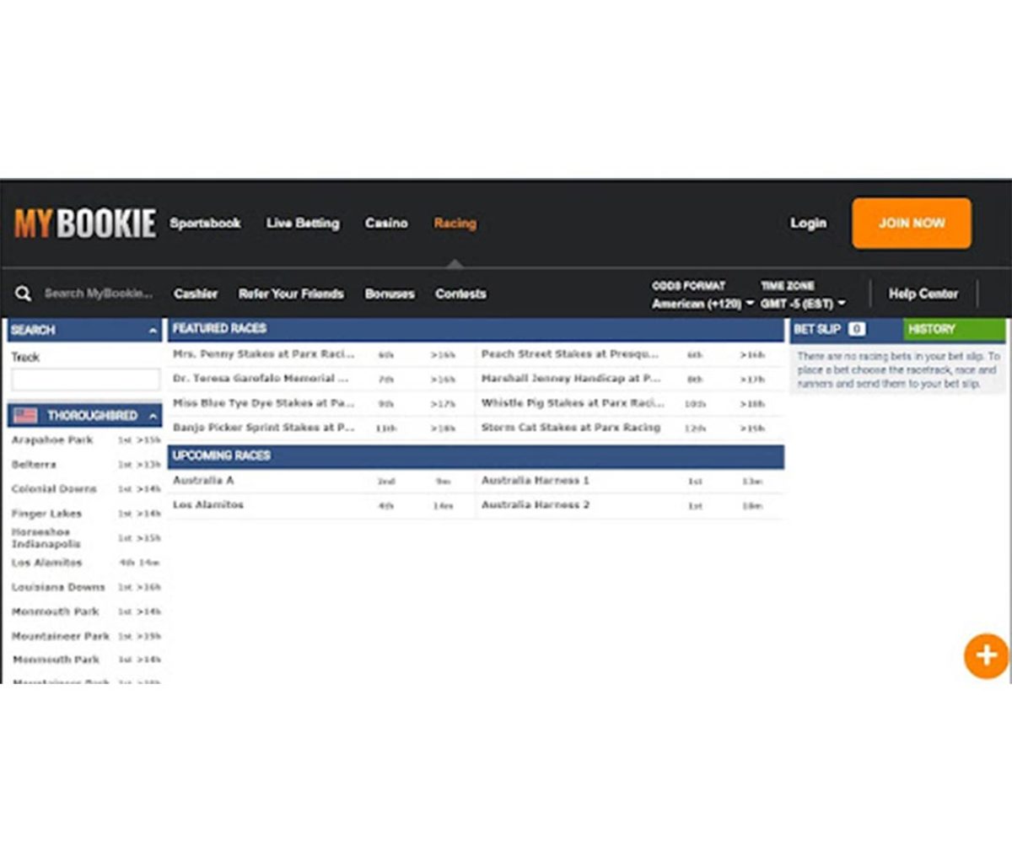1012x862 pixels.
Task: Select the Racing menu item
Action: tap(455, 223)
